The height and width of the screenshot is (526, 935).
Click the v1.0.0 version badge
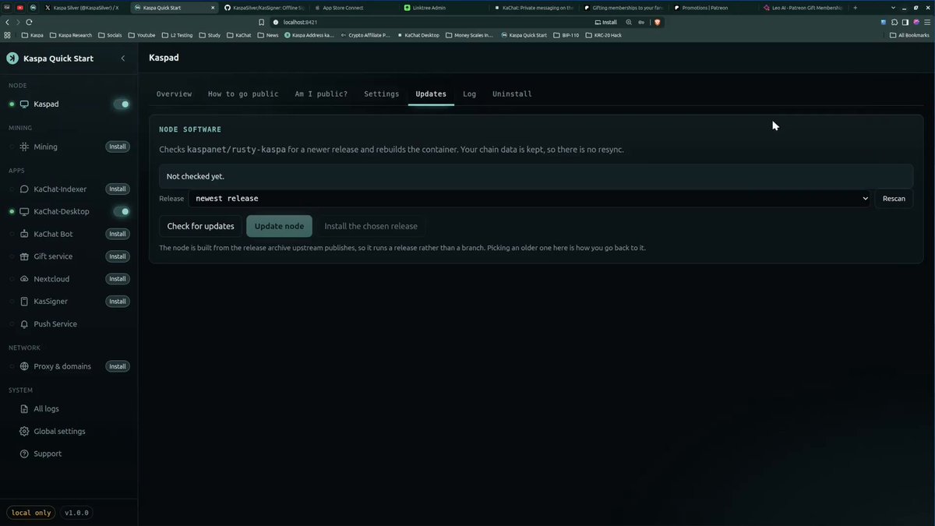pos(76,513)
